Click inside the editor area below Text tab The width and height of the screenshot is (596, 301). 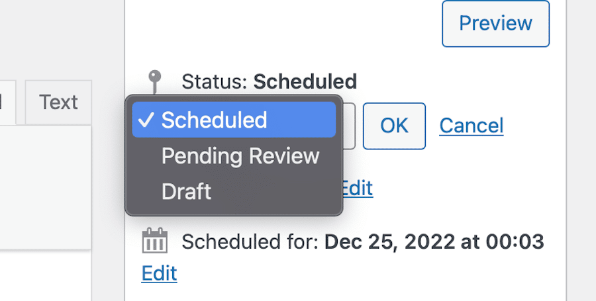(x=45, y=185)
